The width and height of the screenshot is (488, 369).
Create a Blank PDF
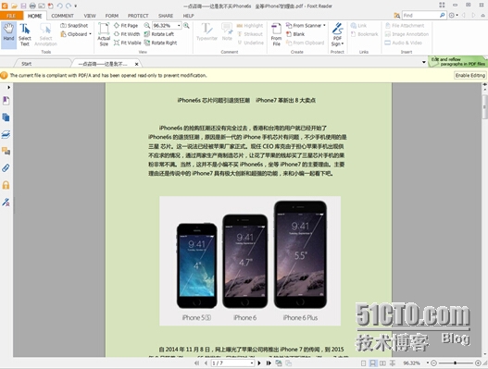click(x=295, y=34)
